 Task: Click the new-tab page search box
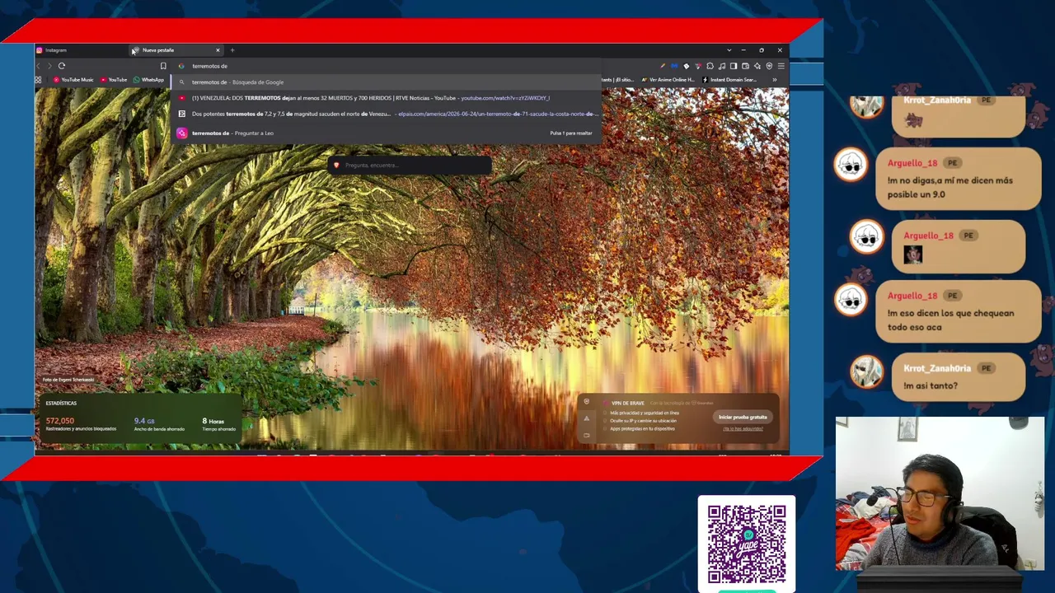[410, 166]
